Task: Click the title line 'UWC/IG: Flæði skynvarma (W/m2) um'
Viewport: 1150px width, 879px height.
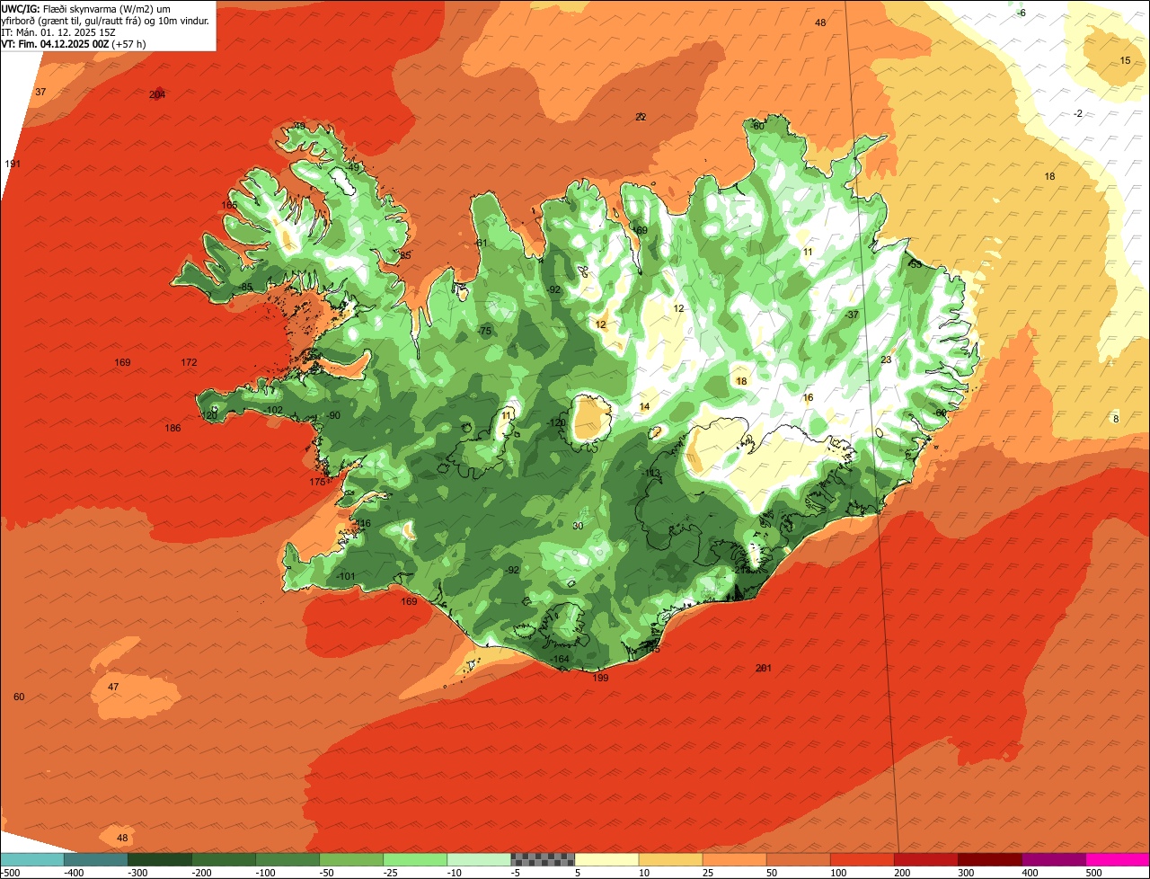Action: (87, 8)
